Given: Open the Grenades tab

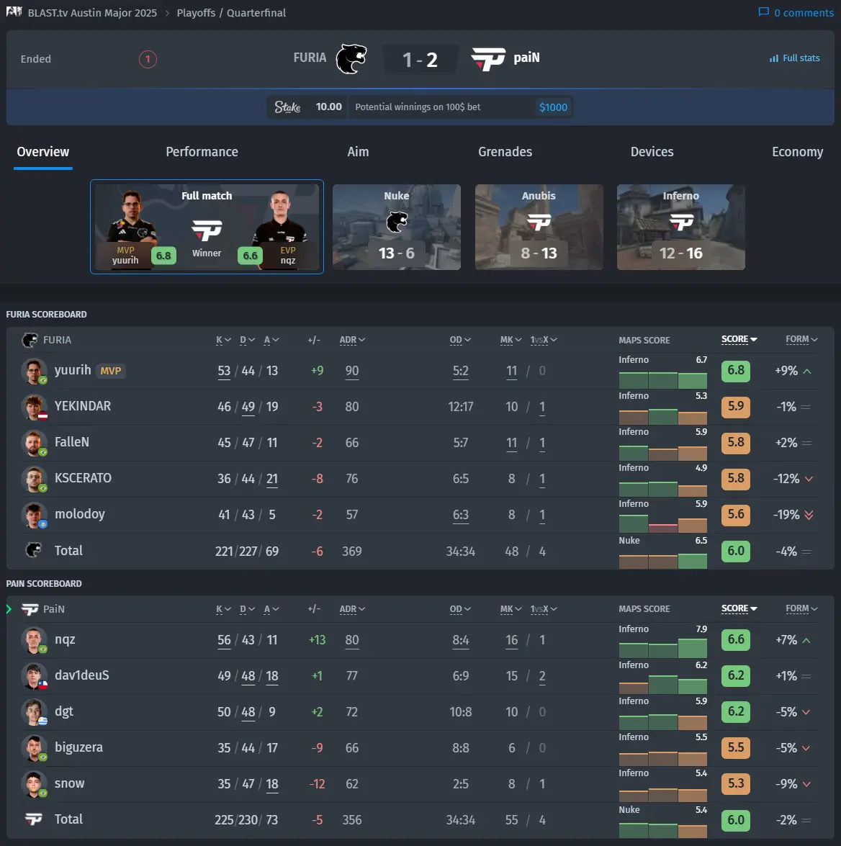Looking at the screenshot, I should tap(505, 152).
